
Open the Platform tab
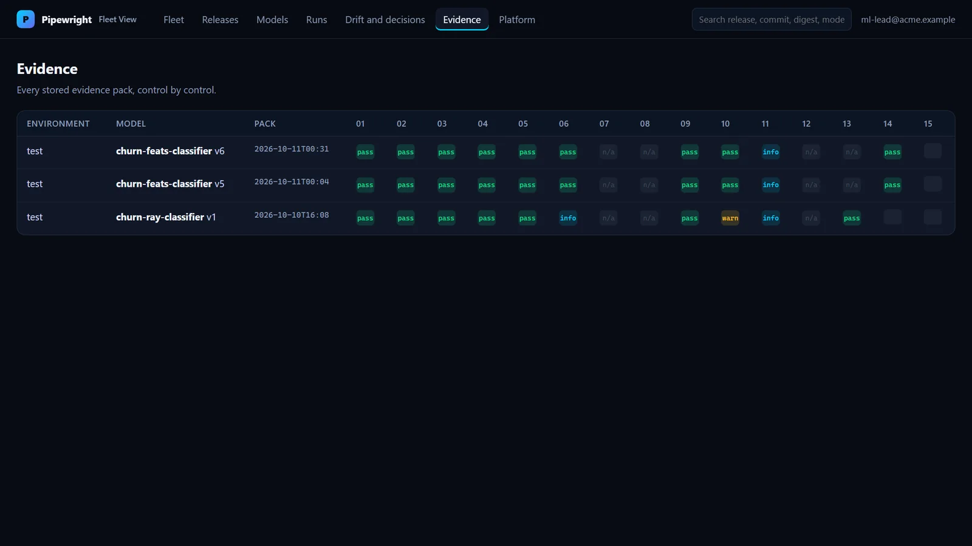[x=517, y=19]
